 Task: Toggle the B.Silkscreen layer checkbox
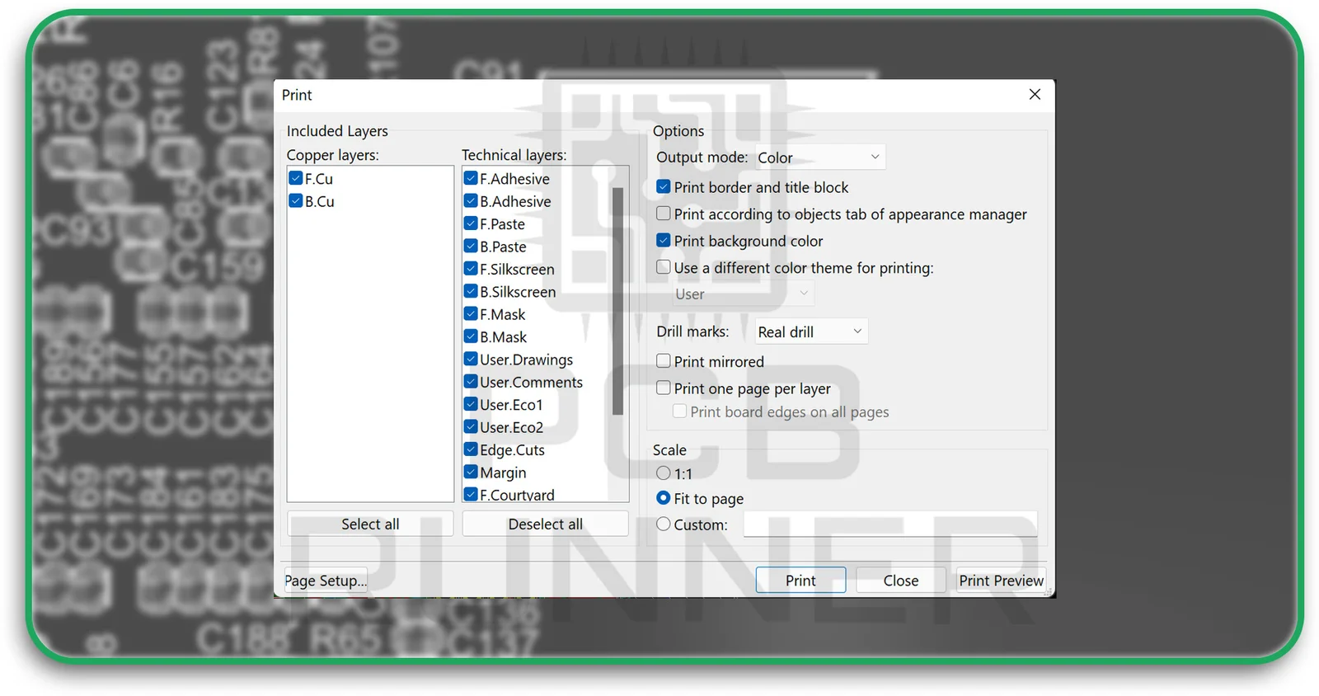click(471, 291)
